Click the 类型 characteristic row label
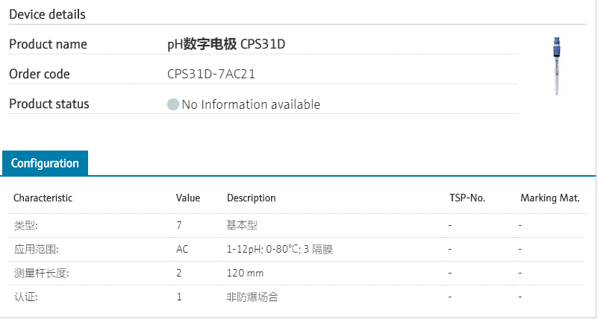This screenshot has width=598, height=319. [x=25, y=225]
